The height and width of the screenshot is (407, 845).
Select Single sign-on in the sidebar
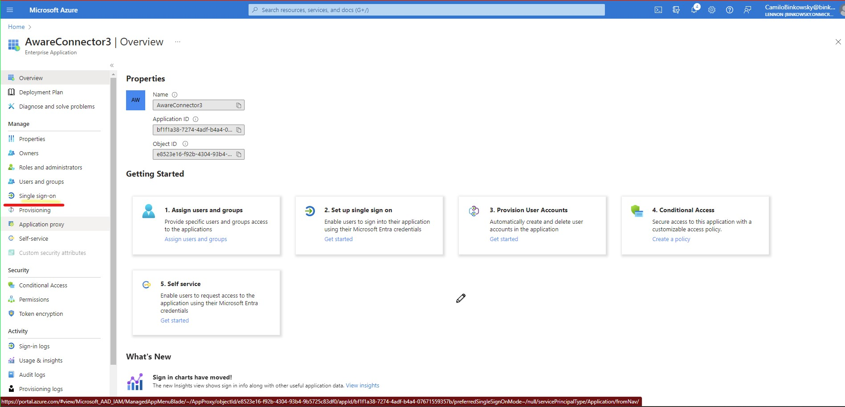click(x=37, y=196)
